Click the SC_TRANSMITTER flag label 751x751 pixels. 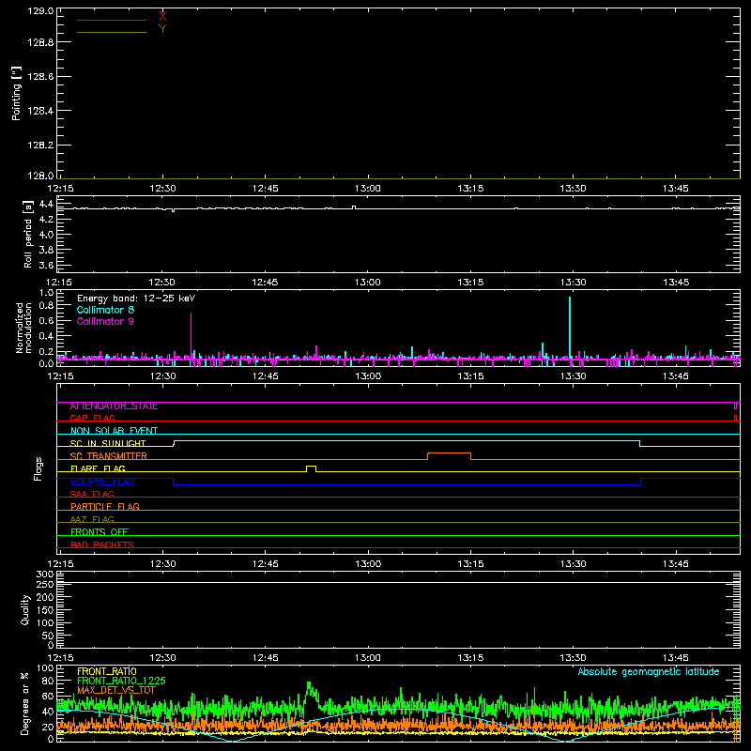click(109, 456)
